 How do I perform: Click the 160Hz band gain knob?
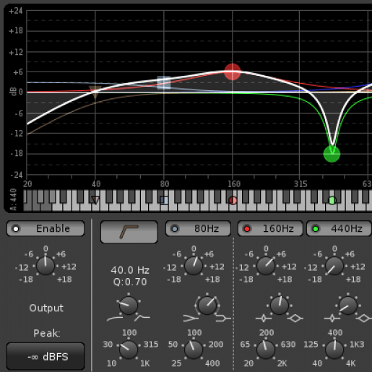tap(266, 266)
